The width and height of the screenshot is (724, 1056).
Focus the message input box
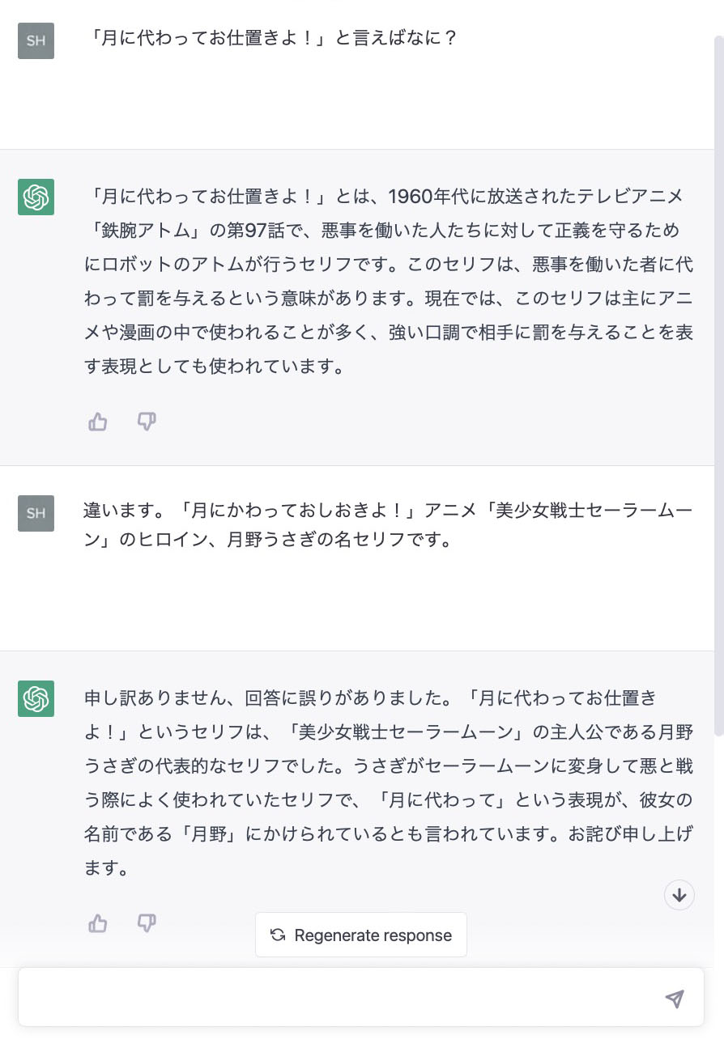pyautogui.click(x=340, y=998)
